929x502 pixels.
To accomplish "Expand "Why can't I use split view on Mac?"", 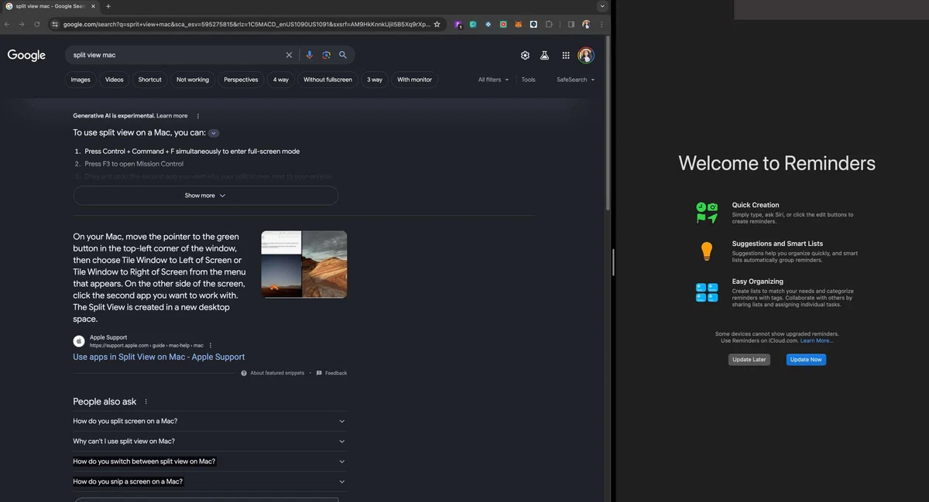I will point(210,441).
